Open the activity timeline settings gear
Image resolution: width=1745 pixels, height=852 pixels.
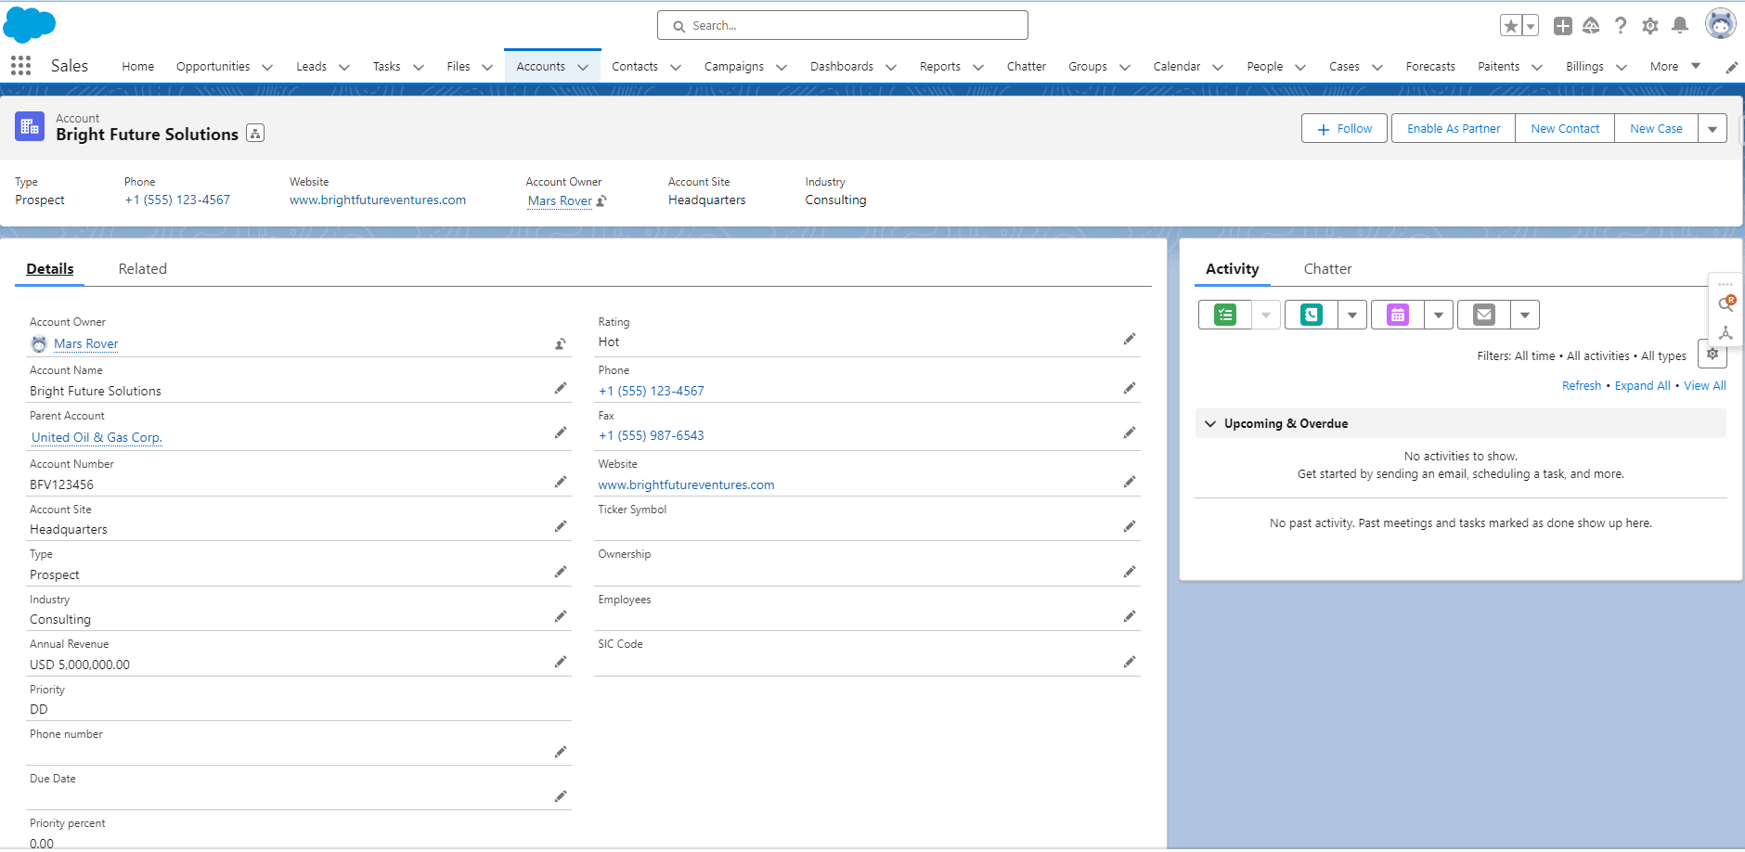coord(1713,354)
